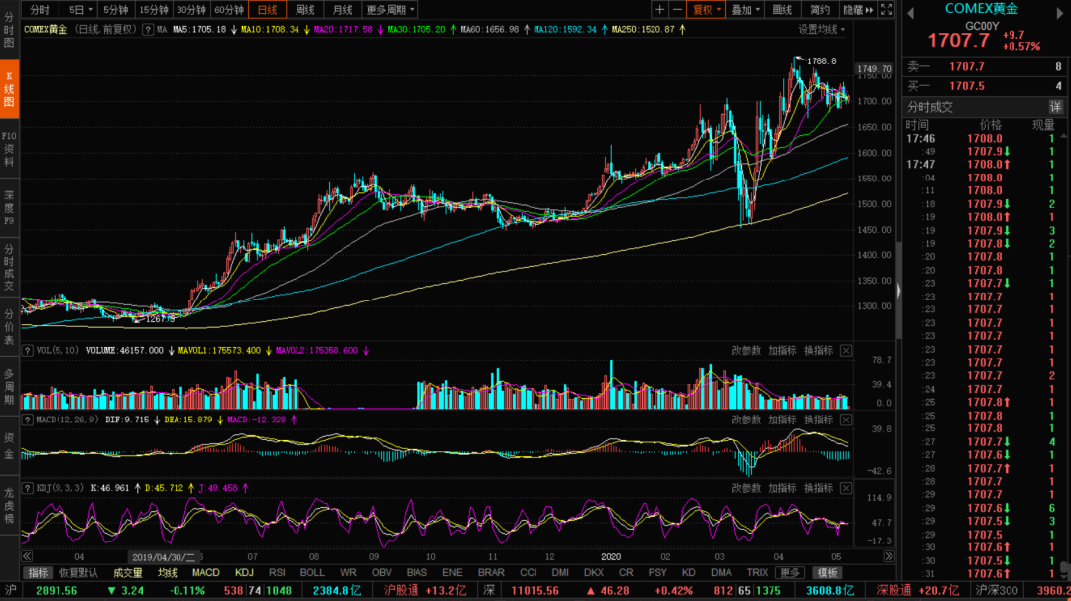The height and width of the screenshot is (601, 1071).
Task: Open 分时图 in left sidebar
Action: 9,30
